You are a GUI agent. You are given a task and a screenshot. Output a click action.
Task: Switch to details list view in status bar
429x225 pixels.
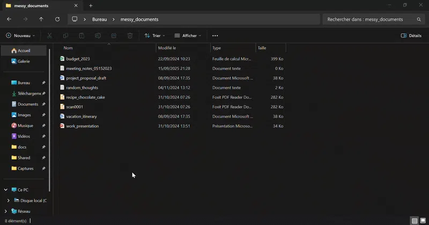415,220
